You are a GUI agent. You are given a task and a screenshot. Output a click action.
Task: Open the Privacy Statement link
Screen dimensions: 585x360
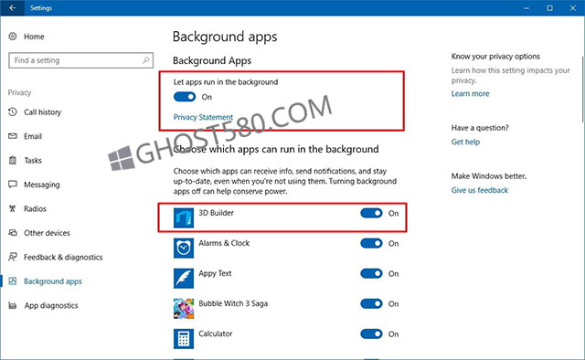tap(203, 117)
